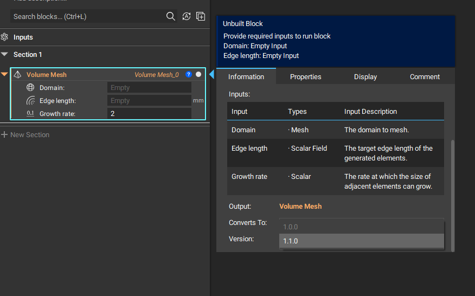Screen dimensions: 475x296
Task: Select version 1.0.0 in the Converts To list
Action: 361,227
